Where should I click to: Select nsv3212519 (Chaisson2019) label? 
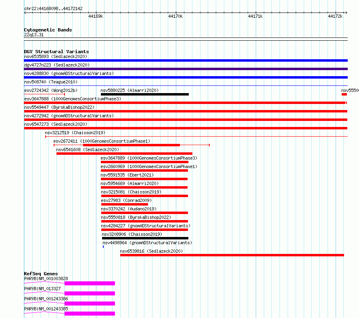[75, 133]
